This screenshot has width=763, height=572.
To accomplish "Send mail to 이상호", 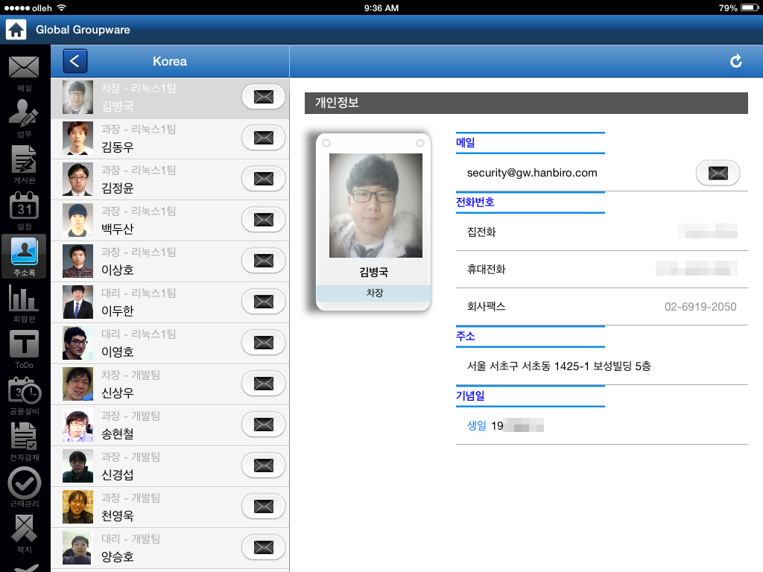I will 263,261.
